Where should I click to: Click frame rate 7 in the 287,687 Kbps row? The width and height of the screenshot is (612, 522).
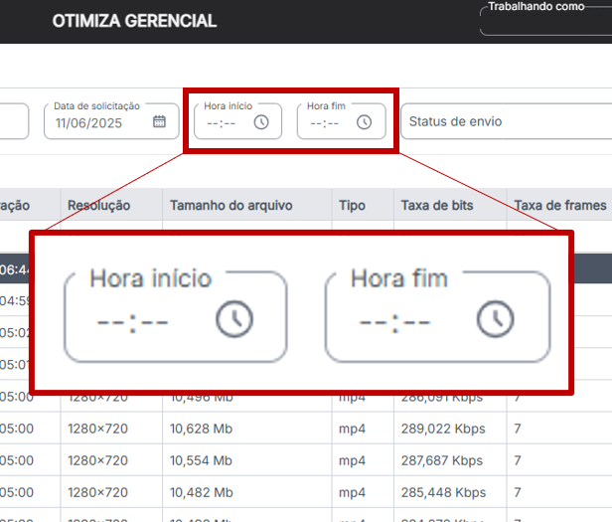(518, 460)
